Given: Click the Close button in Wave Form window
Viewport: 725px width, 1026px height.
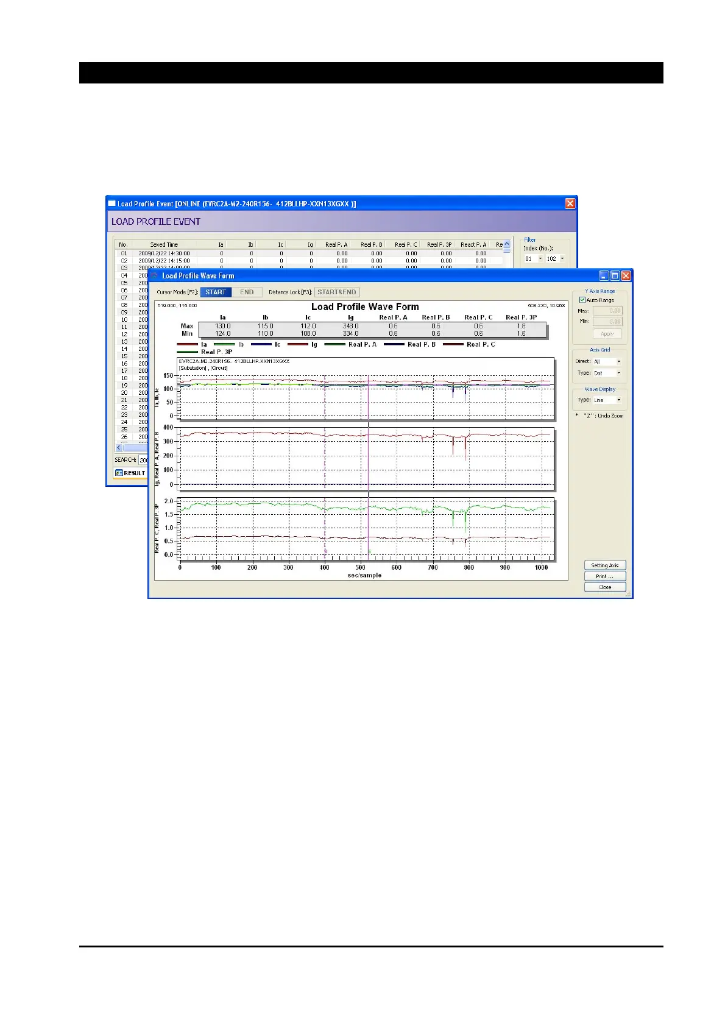Looking at the screenshot, I should click(x=605, y=587).
